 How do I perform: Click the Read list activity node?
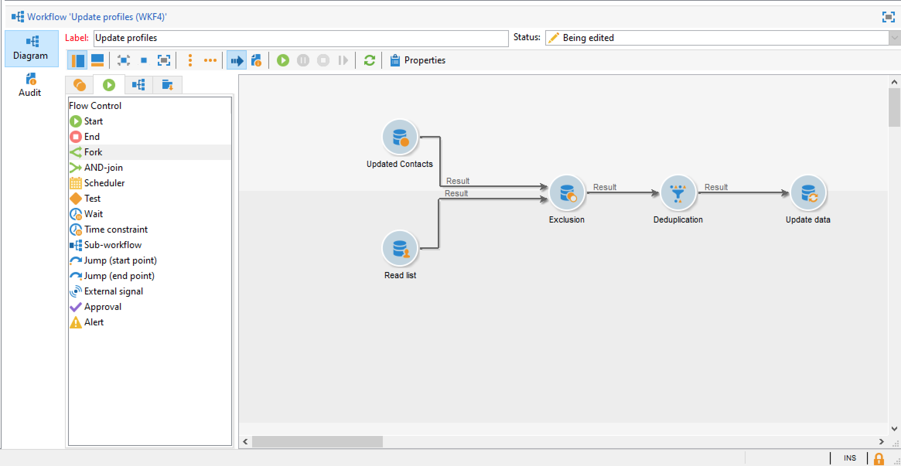coord(400,248)
